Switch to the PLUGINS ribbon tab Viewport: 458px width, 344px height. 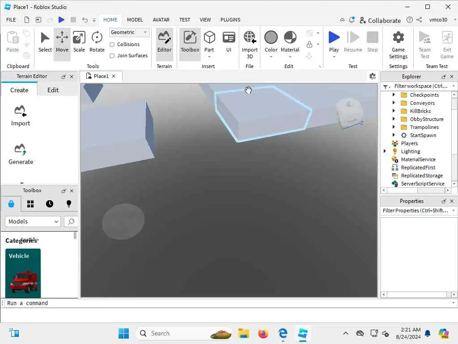(230, 20)
